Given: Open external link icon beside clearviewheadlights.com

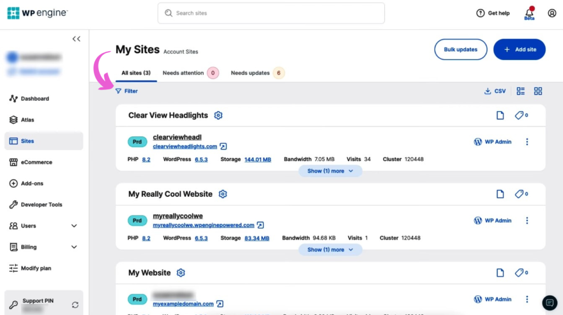Looking at the screenshot, I should [x=223, y=147].
